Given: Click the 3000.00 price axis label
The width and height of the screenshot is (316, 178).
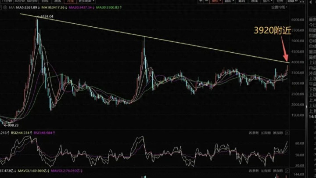Looking at the screenshot, I should tap(298, 84).
